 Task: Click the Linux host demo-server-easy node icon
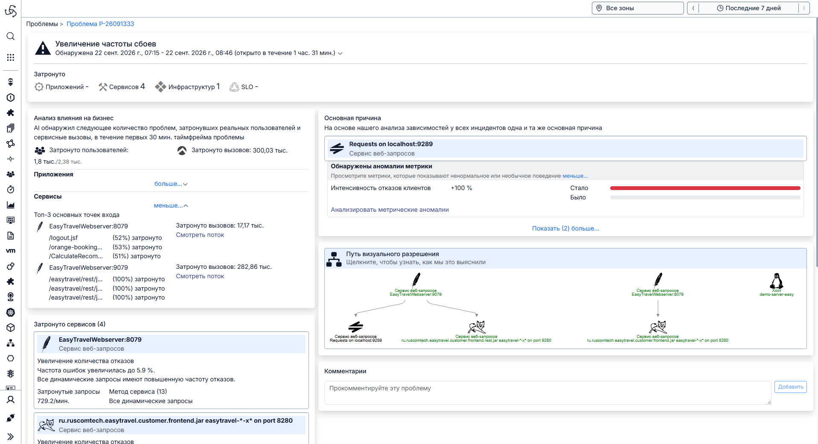point(776,281)
